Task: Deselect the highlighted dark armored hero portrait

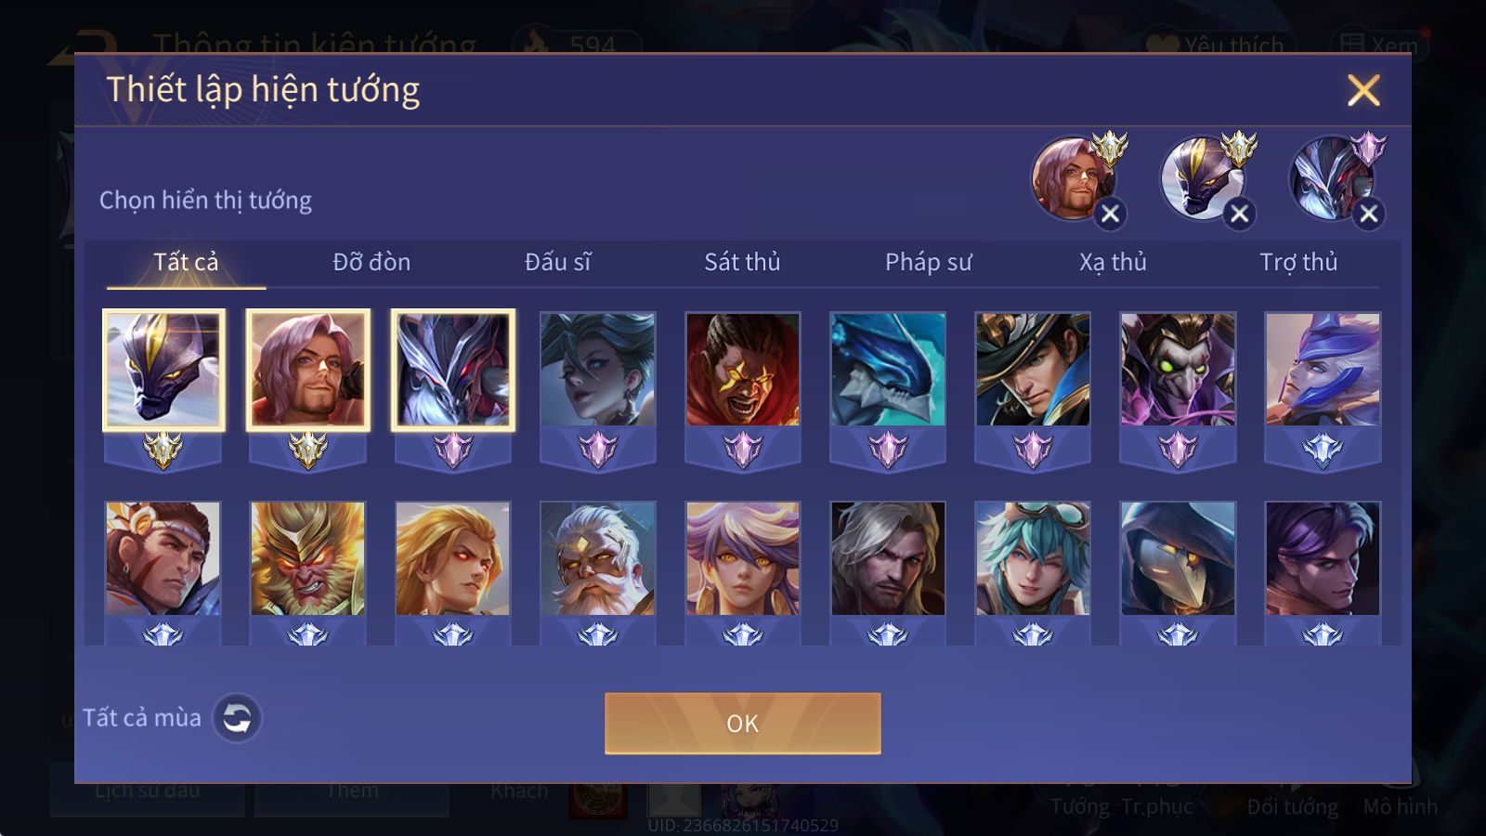Action: point(453,370)
